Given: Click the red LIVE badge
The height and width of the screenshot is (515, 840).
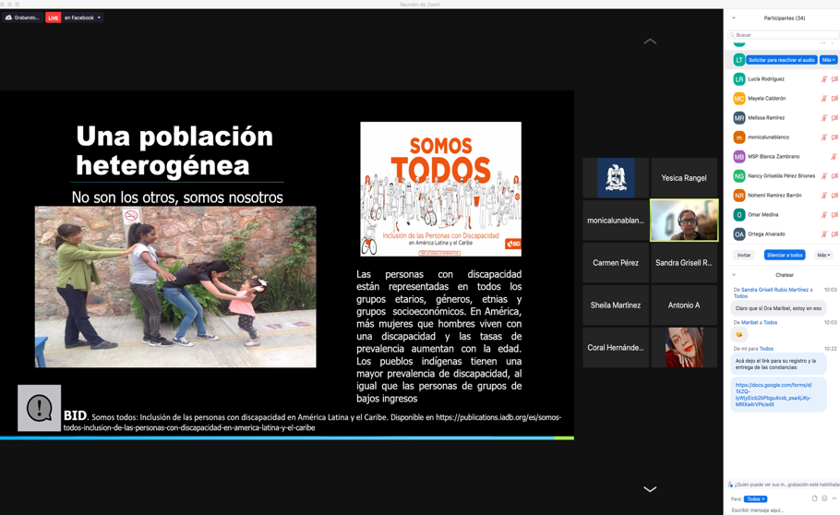Looking at the screenshot, I should click(x=53, y=18).
